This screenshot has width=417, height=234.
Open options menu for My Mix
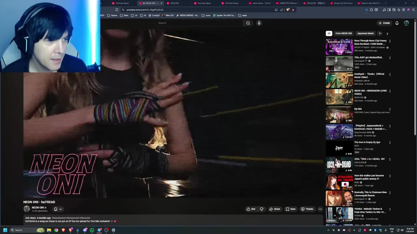390,110
